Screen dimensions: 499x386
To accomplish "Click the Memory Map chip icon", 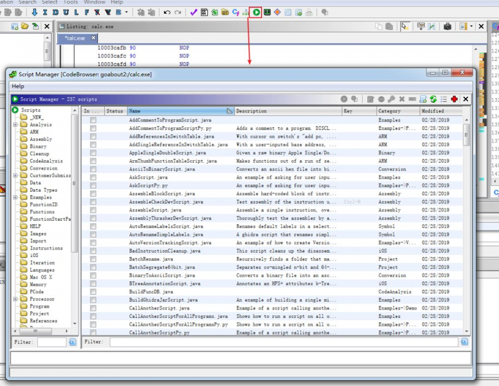I will (267, 12).
